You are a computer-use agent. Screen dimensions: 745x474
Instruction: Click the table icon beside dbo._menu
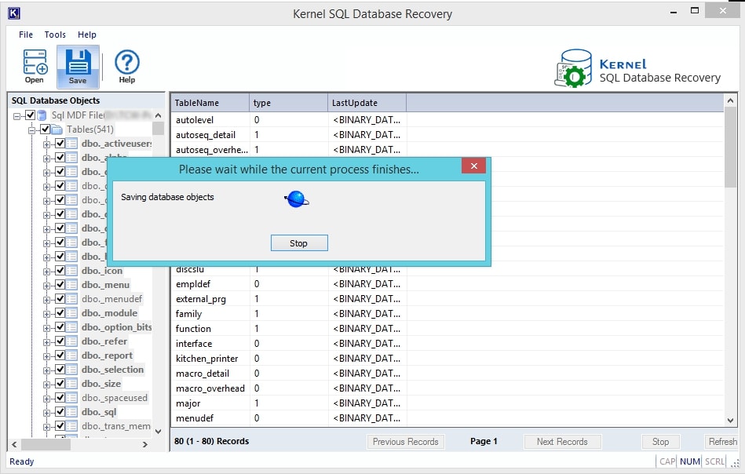71,285
